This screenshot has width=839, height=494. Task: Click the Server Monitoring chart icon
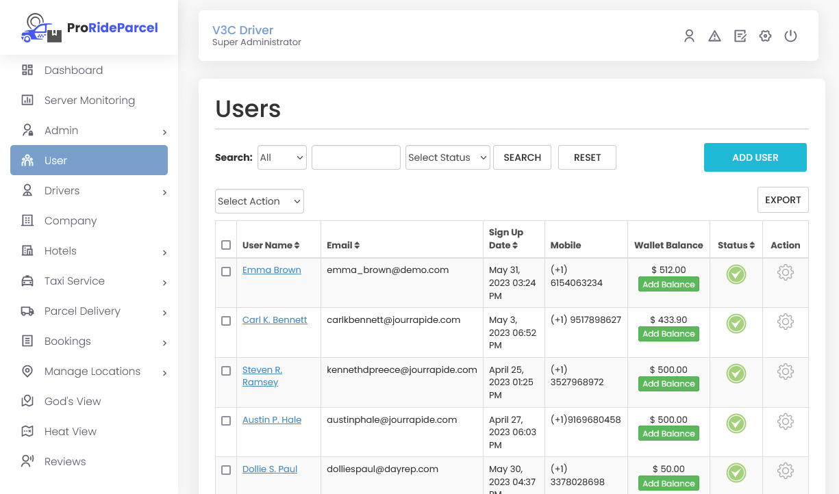(x=27, y=100)
